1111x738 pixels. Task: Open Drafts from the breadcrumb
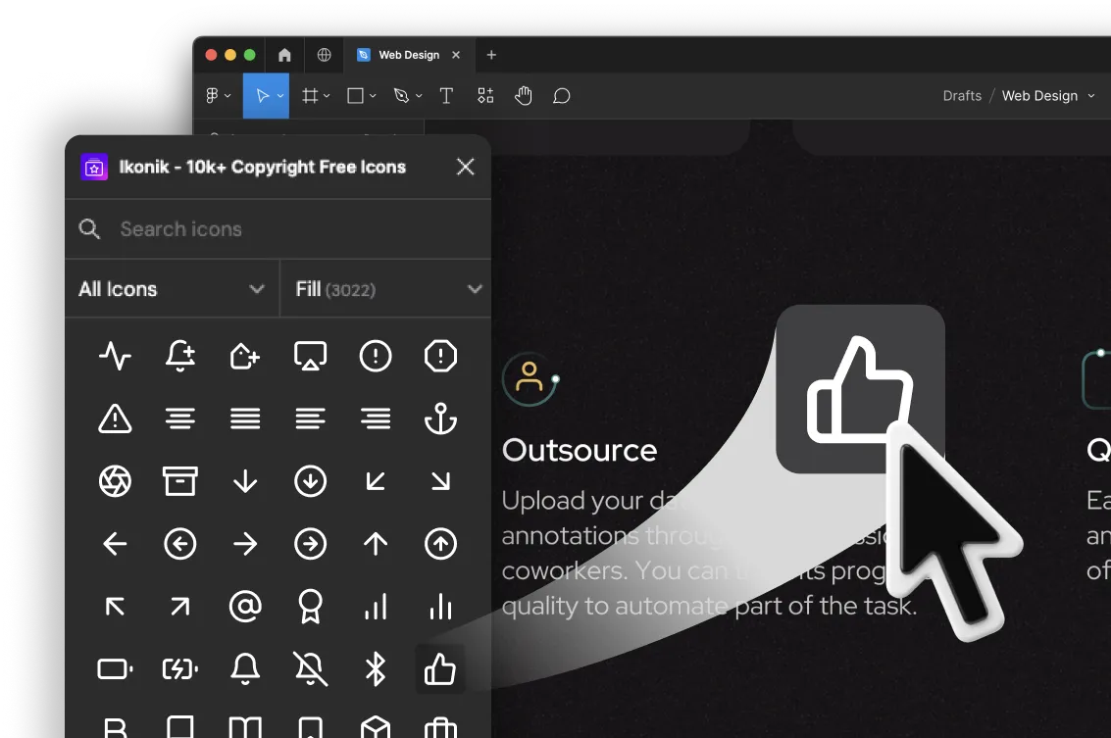pos(962,95)
